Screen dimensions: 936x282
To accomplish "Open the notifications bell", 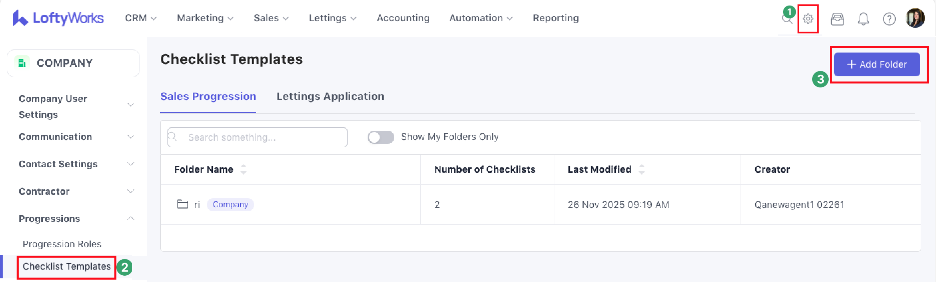I will 863,19.
